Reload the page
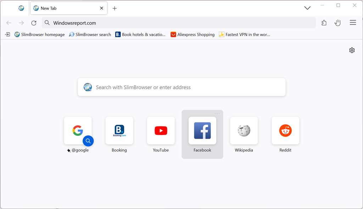The width and height of the screenshot is (363, 209). [x=34, y=23]
